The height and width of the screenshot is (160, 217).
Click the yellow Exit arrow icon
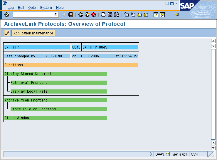tap(87, 15)
